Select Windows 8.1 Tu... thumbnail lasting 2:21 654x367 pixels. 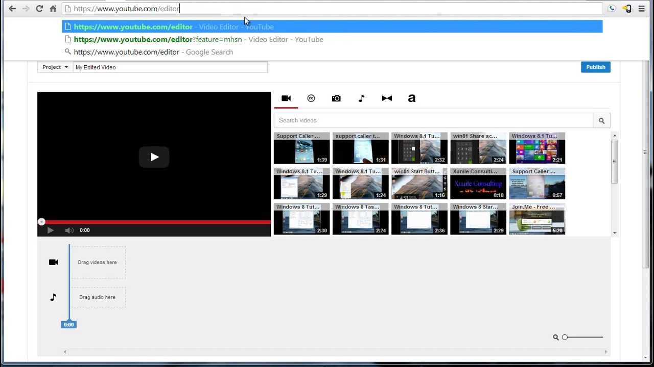pyautogui.click(x=537, y=148)
